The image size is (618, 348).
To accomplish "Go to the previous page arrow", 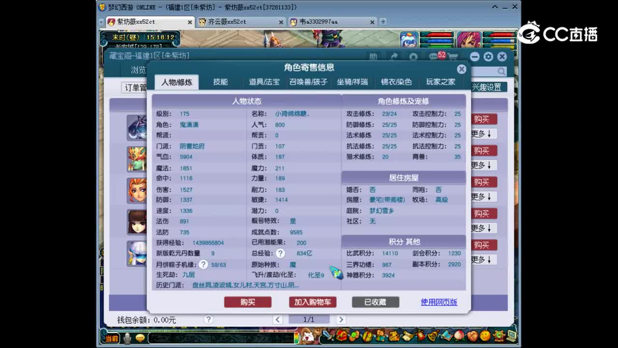I will 278,319.
